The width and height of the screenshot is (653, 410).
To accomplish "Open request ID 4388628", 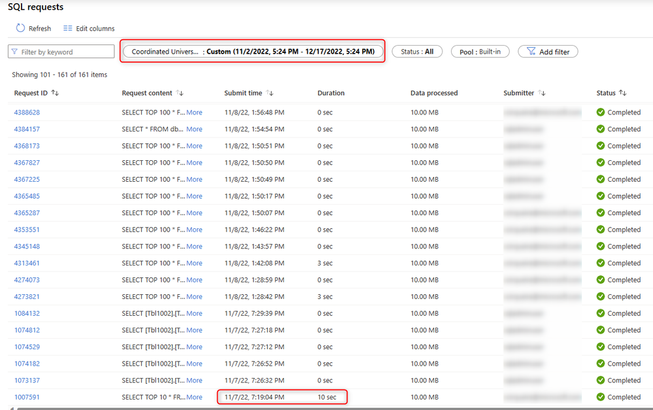I will (27, 112).
